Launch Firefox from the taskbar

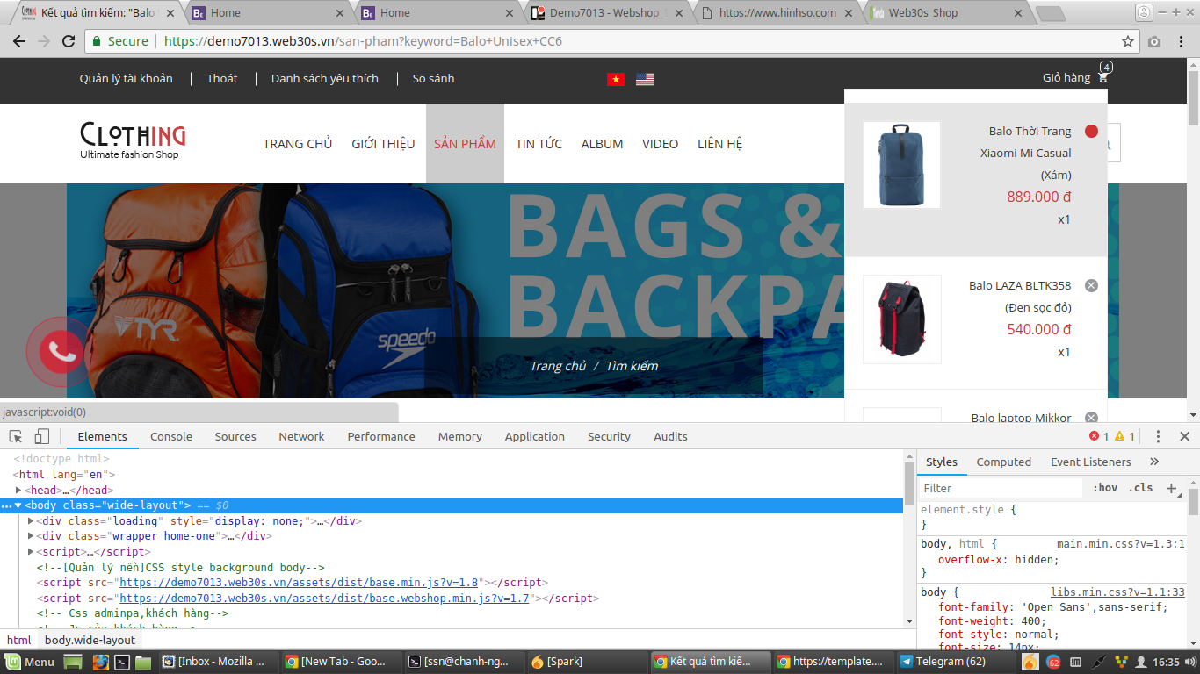point(101,662)
